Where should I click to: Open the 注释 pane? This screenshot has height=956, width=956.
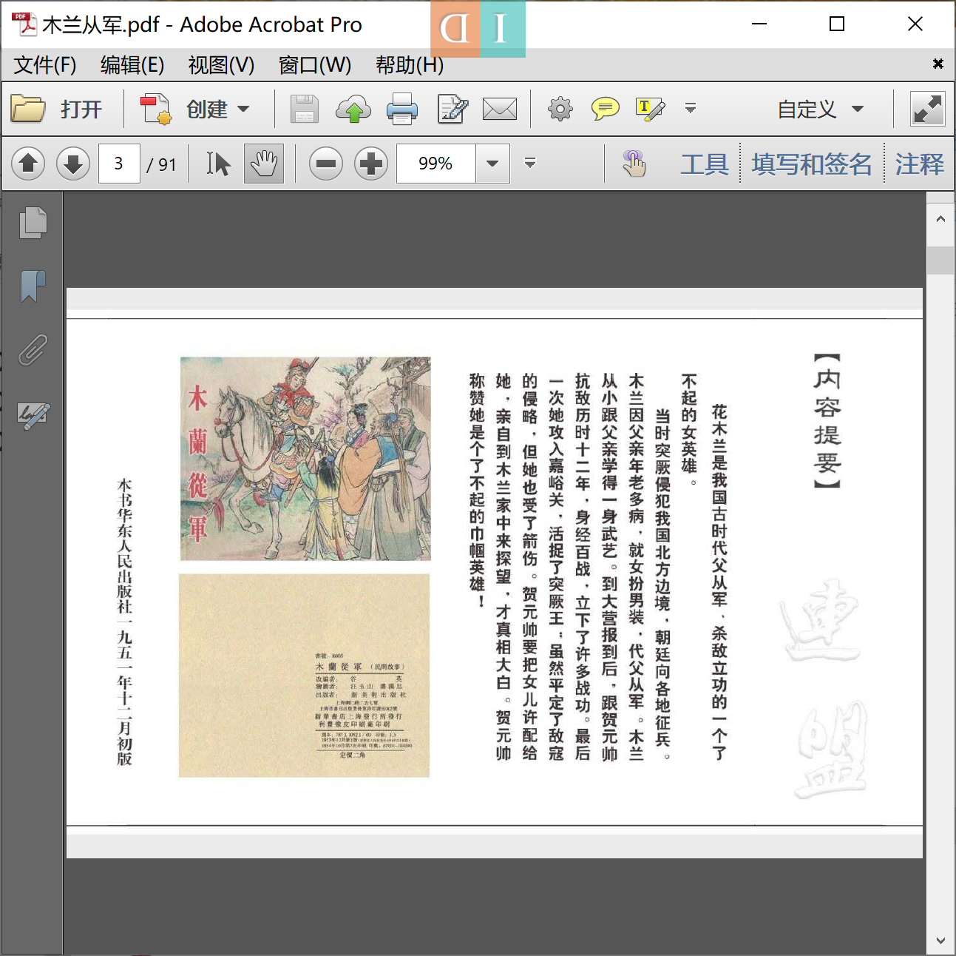tap(919, 164)
